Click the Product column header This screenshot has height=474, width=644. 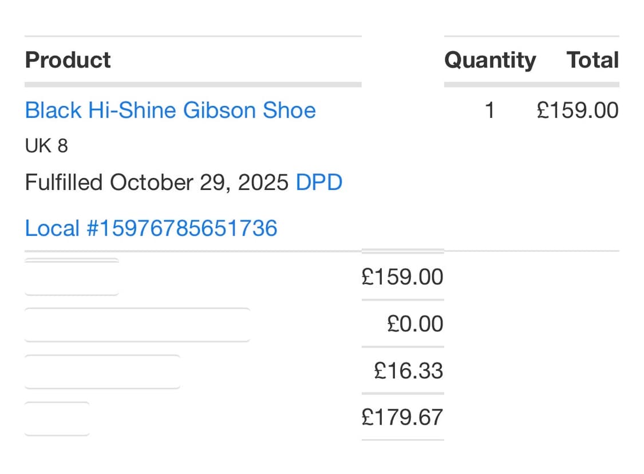pos(68,60)
